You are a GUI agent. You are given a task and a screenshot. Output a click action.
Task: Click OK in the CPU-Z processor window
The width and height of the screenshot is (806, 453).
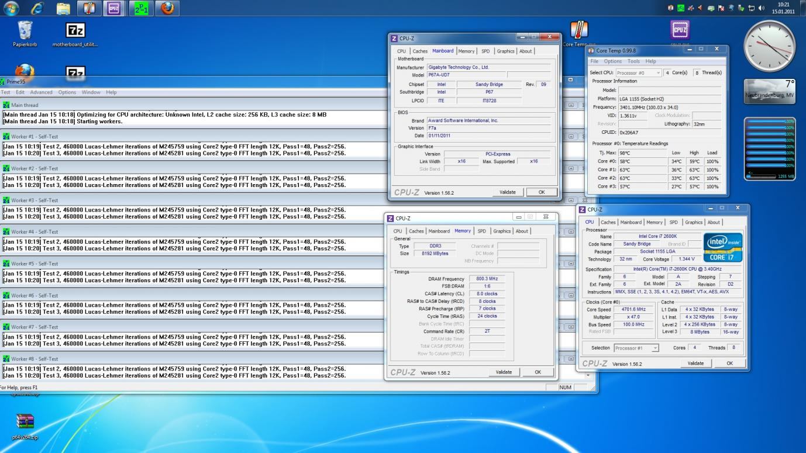coord(729,364)
